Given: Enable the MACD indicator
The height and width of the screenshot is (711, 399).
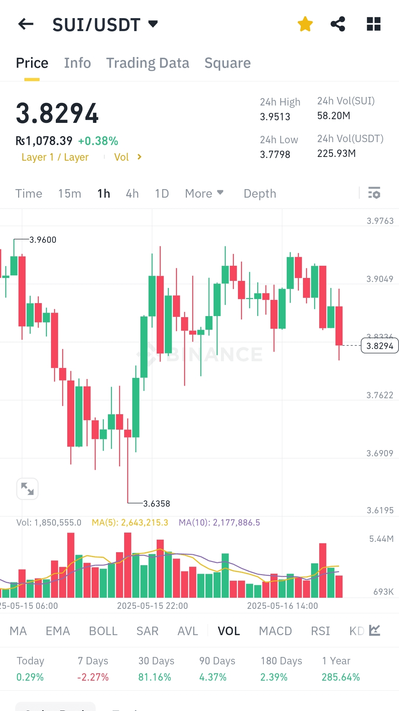Looking at the screenshot, I should 275,631.
